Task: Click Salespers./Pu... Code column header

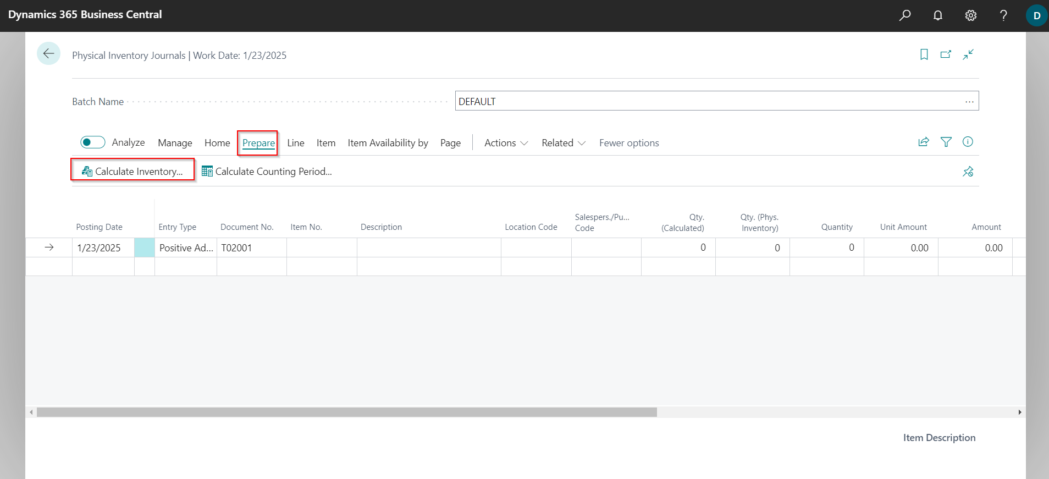Action: pyautogui.click(x=602, y=223)
